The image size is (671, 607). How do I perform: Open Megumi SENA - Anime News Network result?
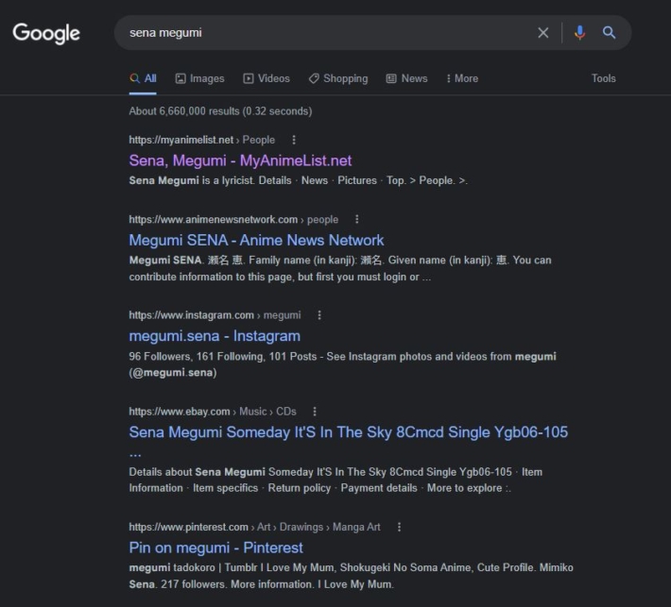(256, 240)
